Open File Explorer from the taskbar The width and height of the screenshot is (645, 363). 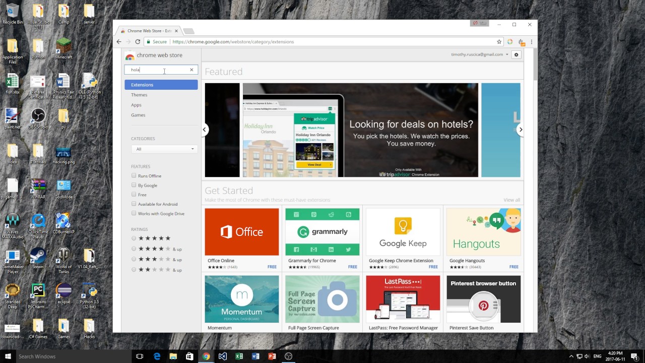pyautogui.click(x=173, y=356)
